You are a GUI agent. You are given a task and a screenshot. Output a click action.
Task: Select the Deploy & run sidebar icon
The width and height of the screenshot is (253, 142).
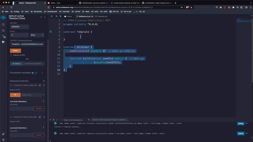coord(3,42)
